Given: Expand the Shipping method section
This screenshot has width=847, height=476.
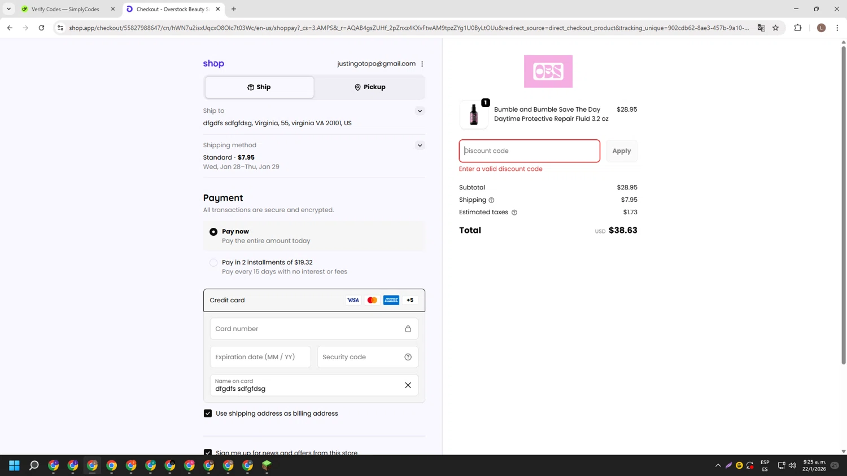Looking at the screenshot, I should pos(420,146).
